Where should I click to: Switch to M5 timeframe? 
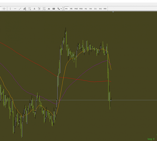pyautogui.click(x=71, y=9)
